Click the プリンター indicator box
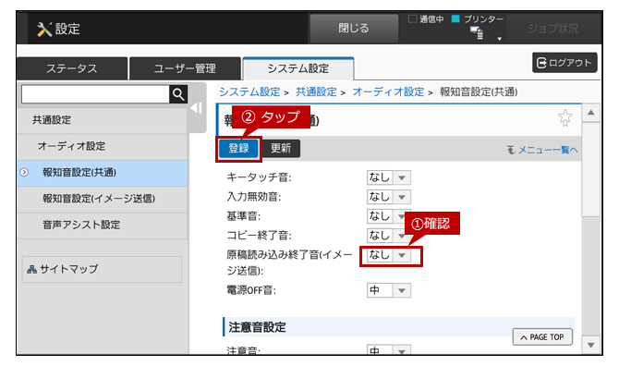Screen dimensions: 619x366 tap(455, 18)
